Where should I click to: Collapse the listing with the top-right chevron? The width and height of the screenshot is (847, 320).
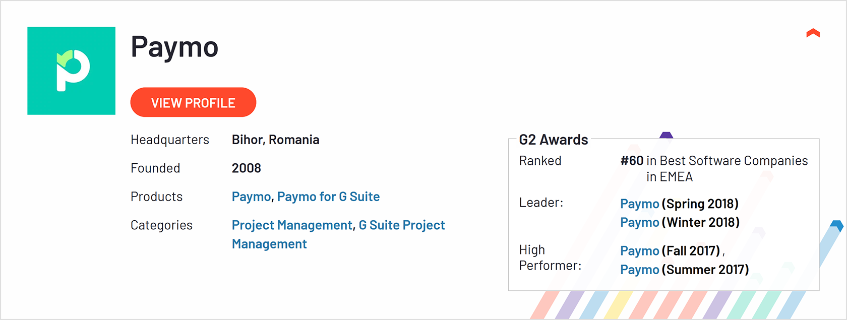(813, 33)
